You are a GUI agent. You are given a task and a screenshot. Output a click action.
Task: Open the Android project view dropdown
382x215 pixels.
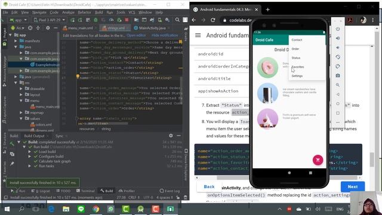pyautogui.click(x=17, y=28)
